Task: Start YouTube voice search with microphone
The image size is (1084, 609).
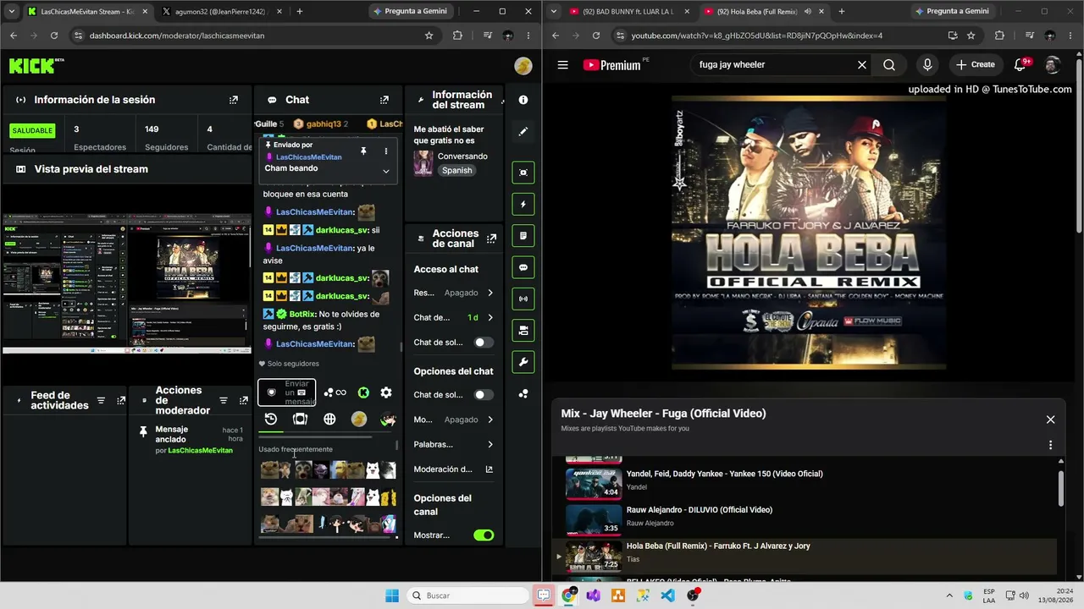Action: click(x=927, y=65)
